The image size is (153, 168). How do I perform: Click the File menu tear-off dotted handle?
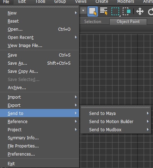pyautogui.click(x=39, y=7)
